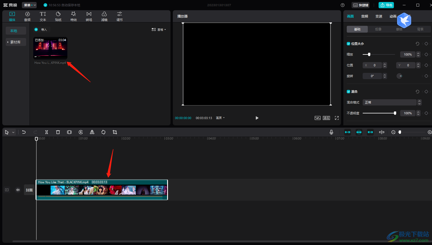This screenshot has width=432, height=245.
Task: Click the 缩放 percentage stepper arrows
Action: tap(418, 54)
